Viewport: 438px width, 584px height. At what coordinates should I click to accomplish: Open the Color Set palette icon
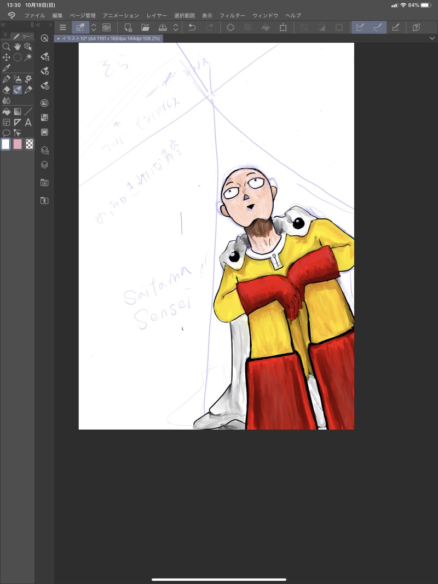coord(44,118)
